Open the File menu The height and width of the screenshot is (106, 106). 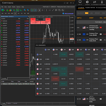click(x=2, y=7)
